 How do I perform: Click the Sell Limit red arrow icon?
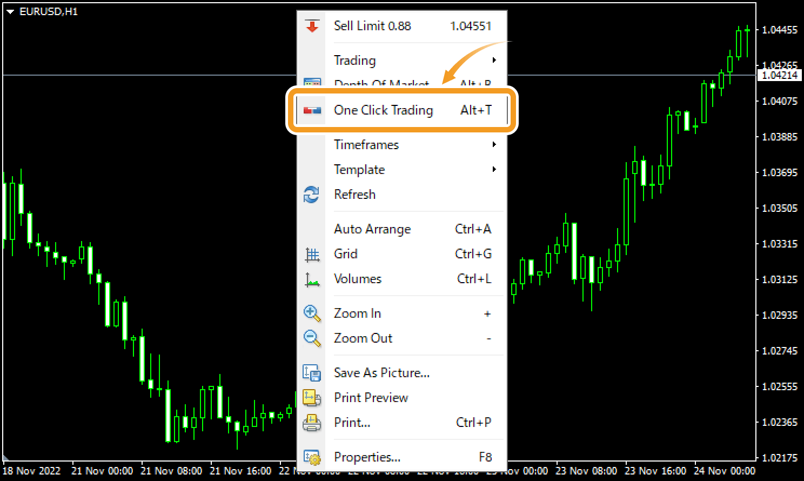tap(312, 25)
